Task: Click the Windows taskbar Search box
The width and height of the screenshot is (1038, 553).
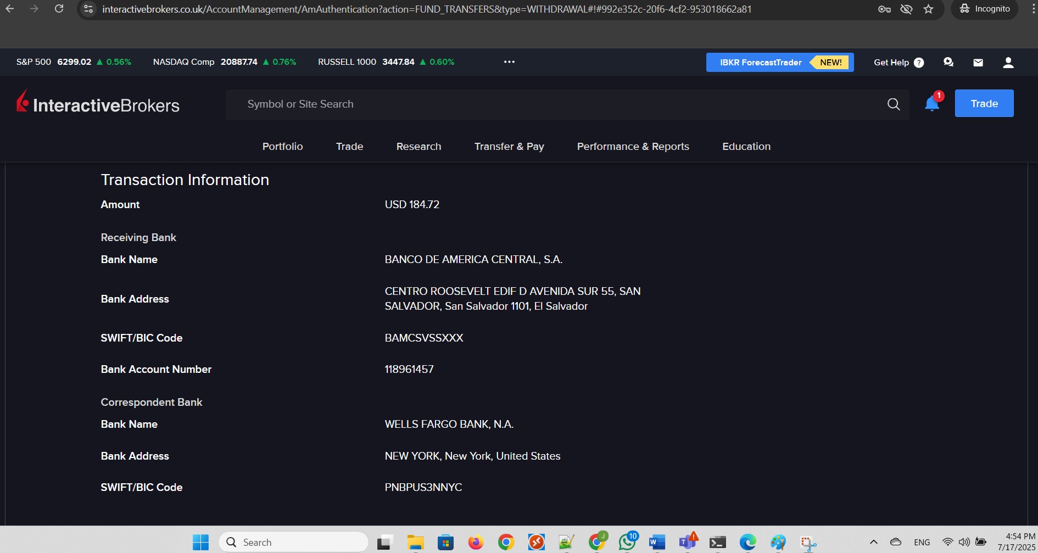Action: [293, 543]
